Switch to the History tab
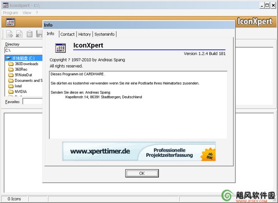The image size is (278, 203). [84, 34]
